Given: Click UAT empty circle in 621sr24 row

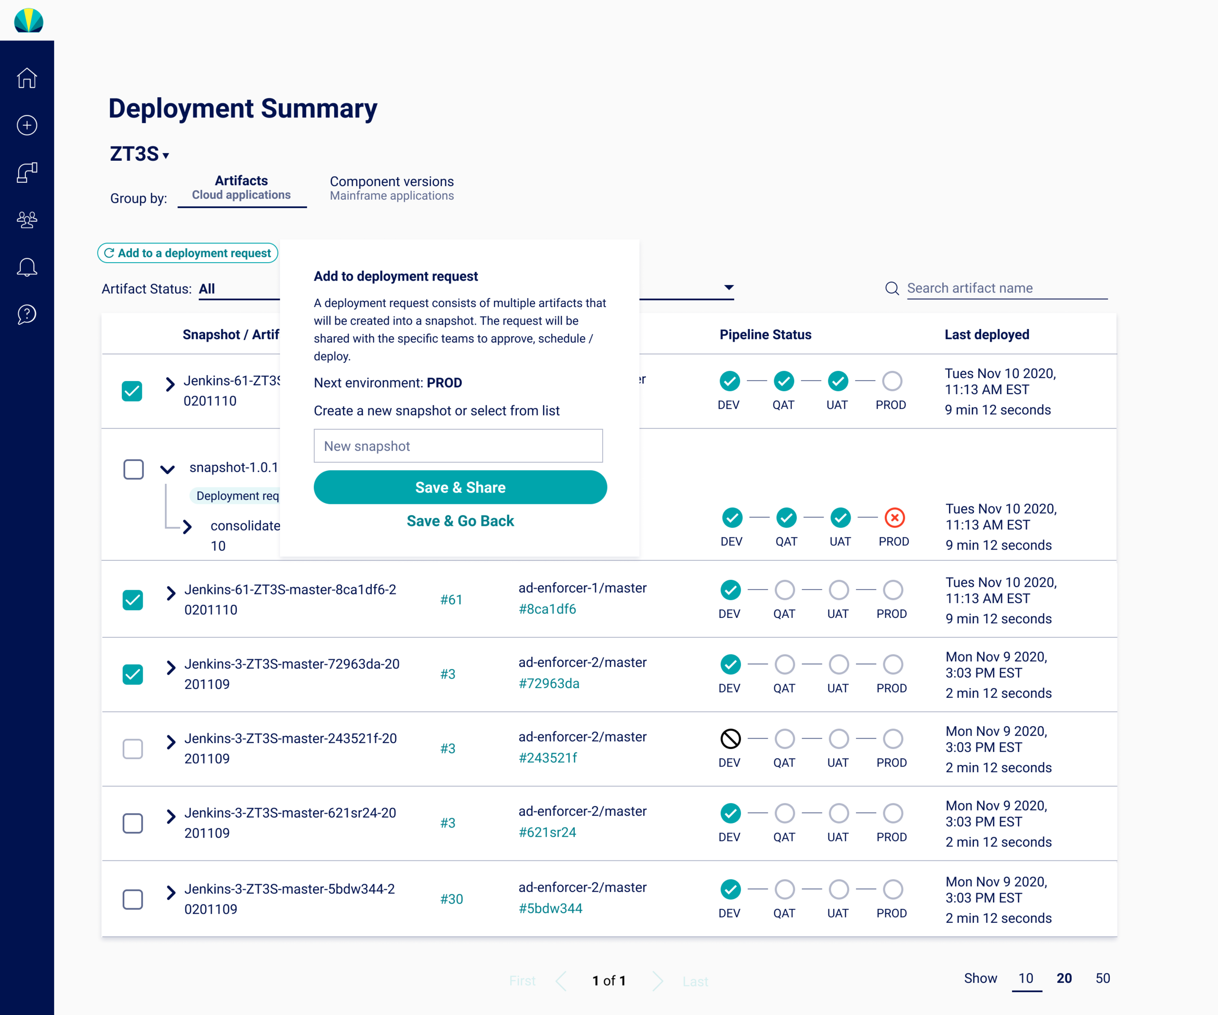Looking at the screenshot, I should [838, 813].
